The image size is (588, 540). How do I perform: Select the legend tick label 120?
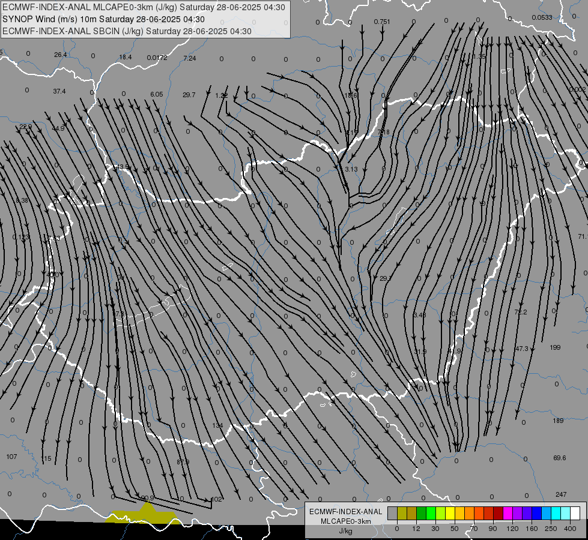512,529
